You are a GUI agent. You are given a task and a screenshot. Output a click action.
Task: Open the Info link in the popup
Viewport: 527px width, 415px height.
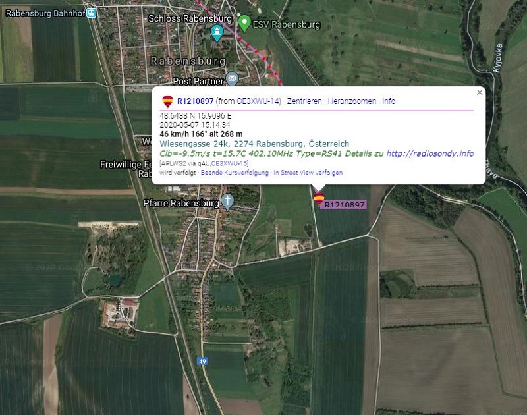389,101
